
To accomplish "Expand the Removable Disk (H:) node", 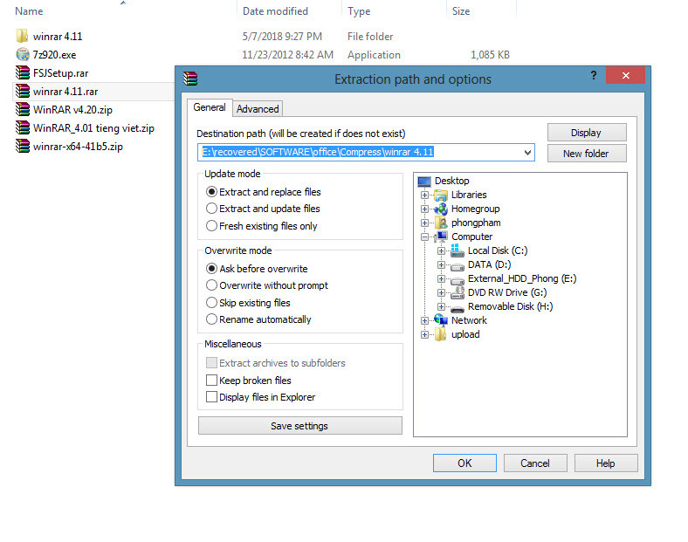I will pyautogui.click(x=441, y=306).
